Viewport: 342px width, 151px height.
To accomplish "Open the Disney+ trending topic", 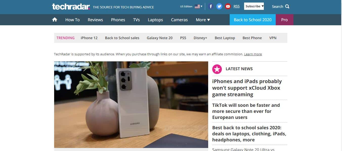I will (x=200, y=38).
